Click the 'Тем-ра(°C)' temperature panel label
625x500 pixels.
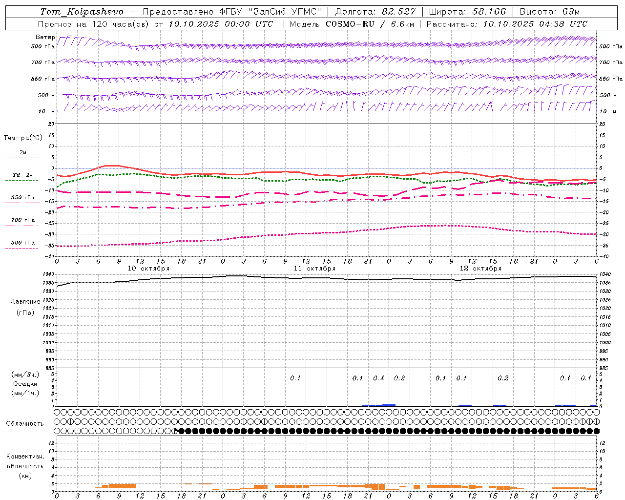23,138
